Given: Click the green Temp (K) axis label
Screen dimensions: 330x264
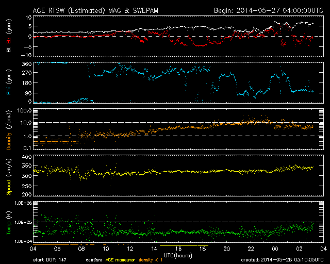Looking at the screenshot, I should click(x=8, y=222).
